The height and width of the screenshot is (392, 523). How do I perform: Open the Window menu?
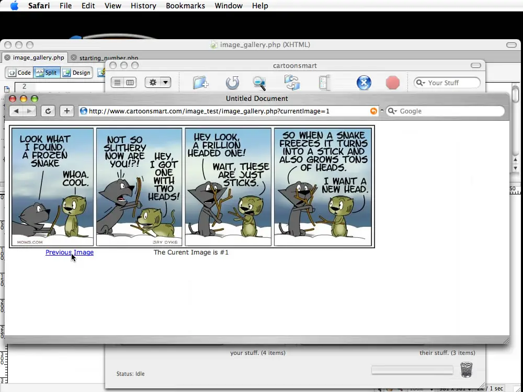tap(229, 6)
